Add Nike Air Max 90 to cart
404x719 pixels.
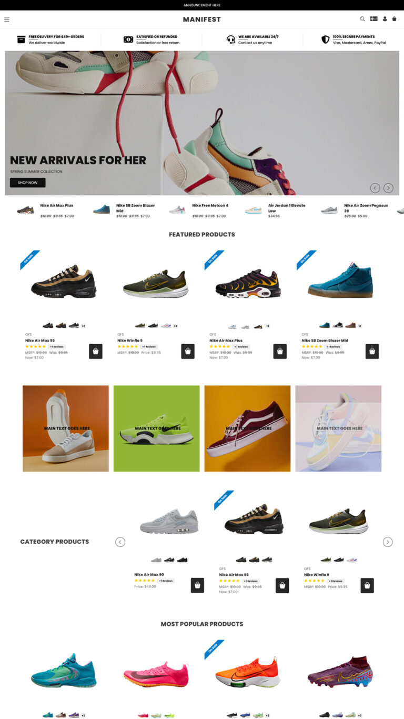click(x=197, y=585)
